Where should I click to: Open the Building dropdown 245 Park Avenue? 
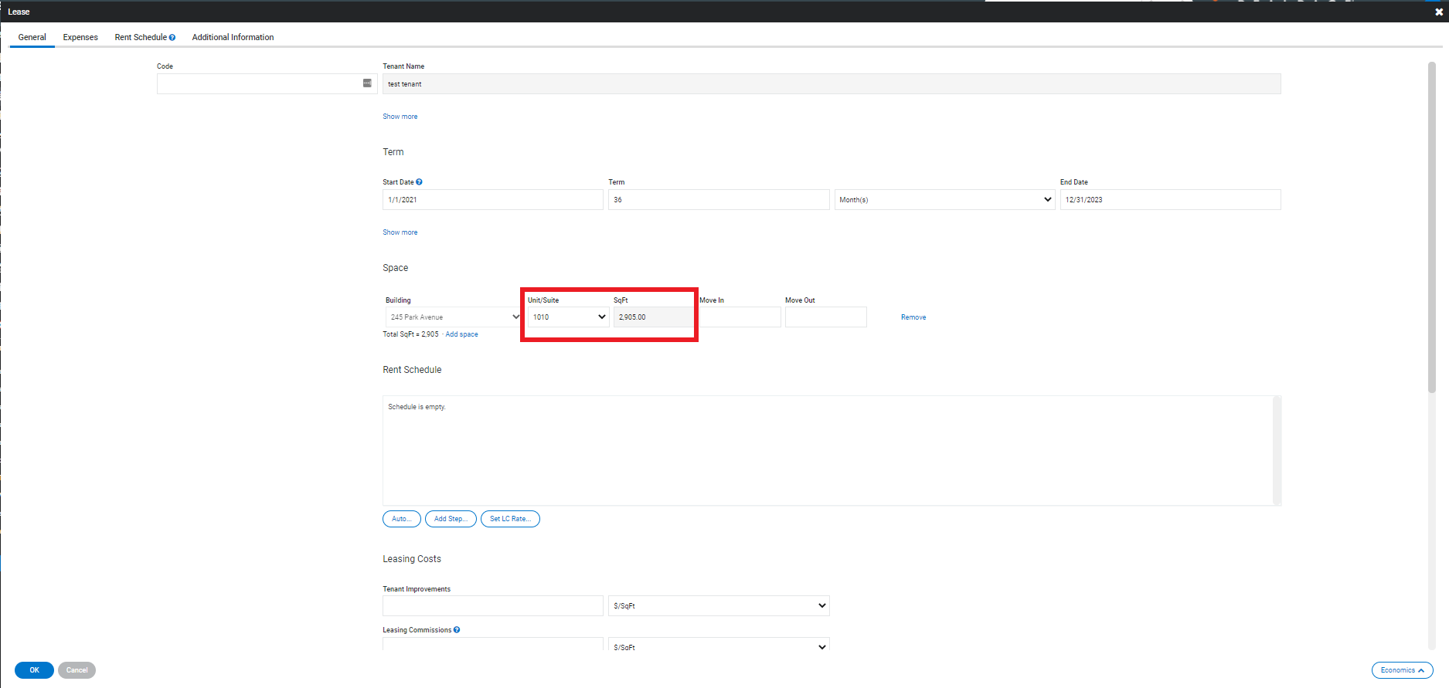pyautogui.click(x=454, y=317)
